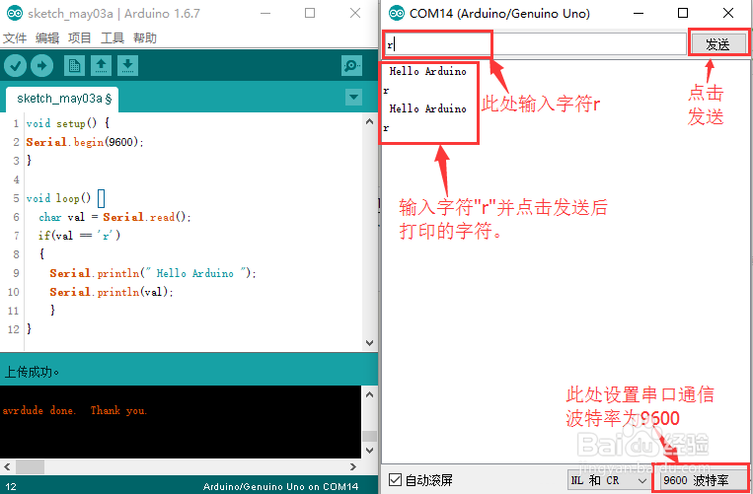The image size is (753, 494).
Task: Click the line number 12 in status bar
Action: [x=11, y=486]
